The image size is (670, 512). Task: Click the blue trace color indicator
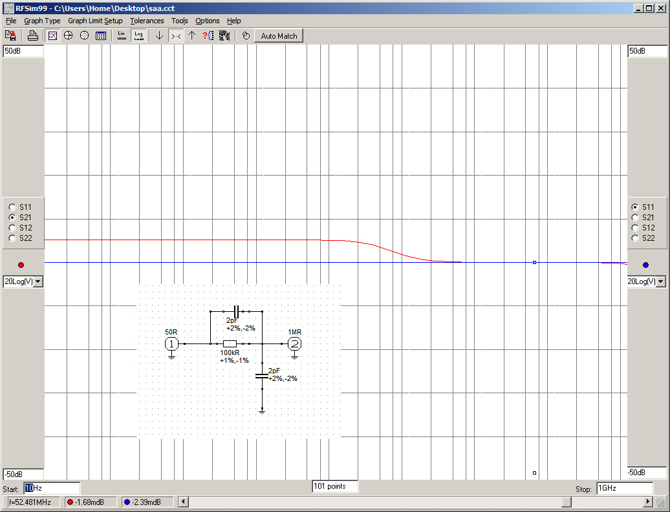645,265
